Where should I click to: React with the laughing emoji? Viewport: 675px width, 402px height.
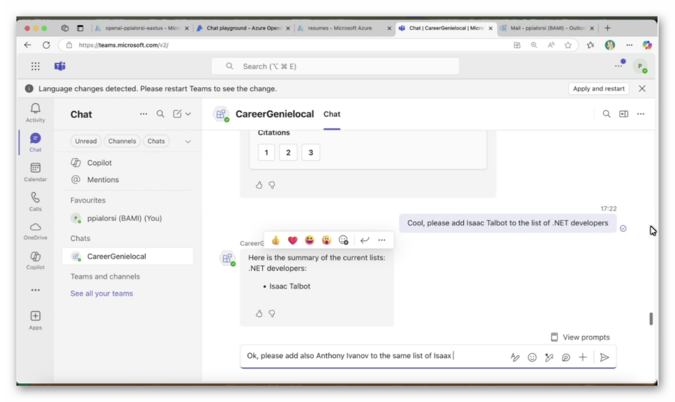pos(310,240)
